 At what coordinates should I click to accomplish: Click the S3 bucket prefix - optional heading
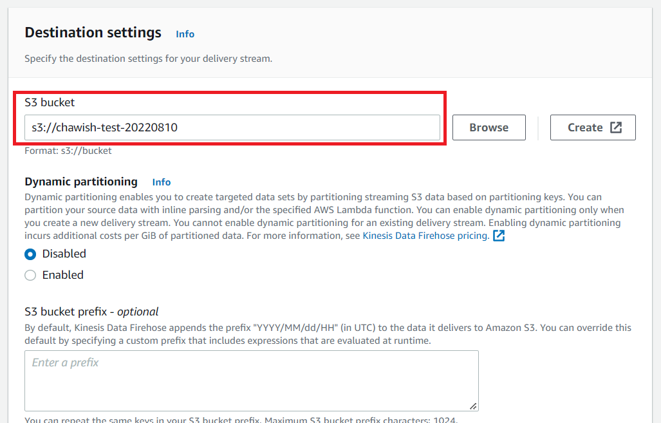[93, 311]
